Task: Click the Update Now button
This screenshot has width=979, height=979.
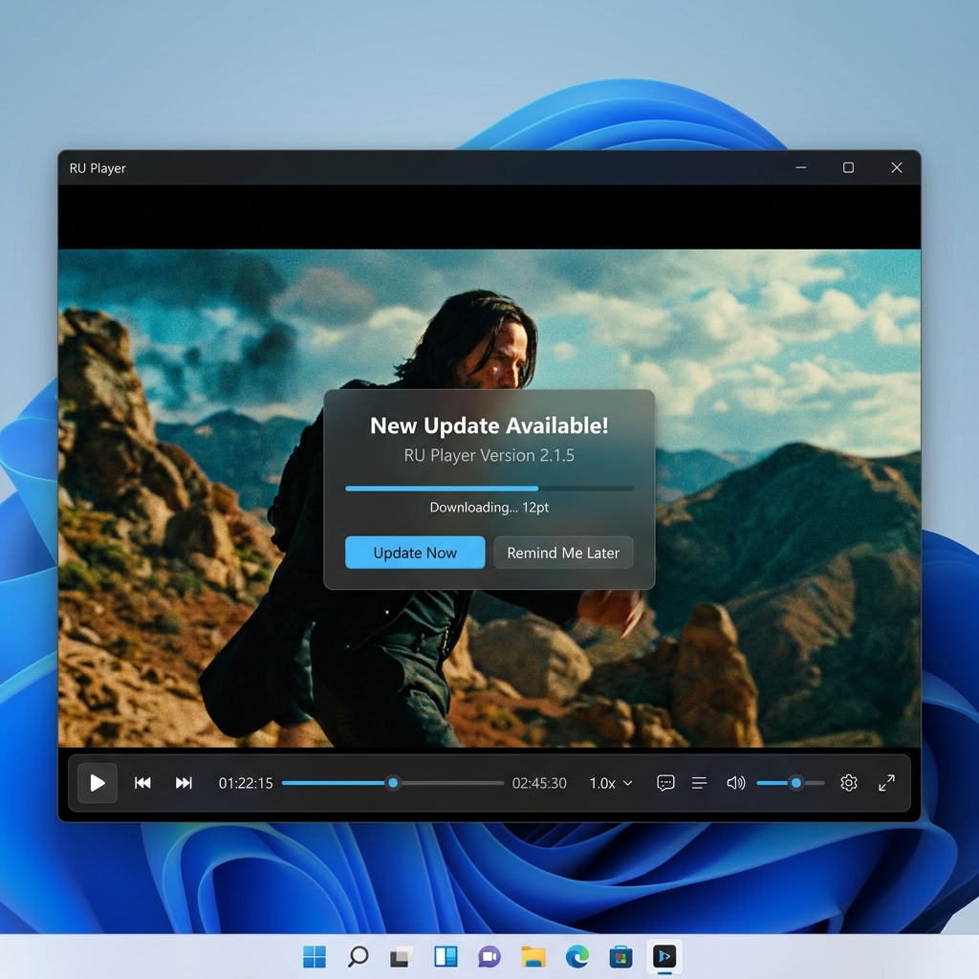Action: pos(415,553)
